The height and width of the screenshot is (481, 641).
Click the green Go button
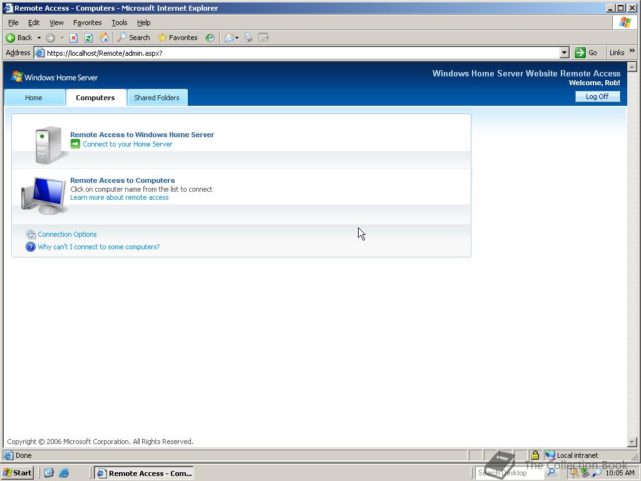[586, 53]
